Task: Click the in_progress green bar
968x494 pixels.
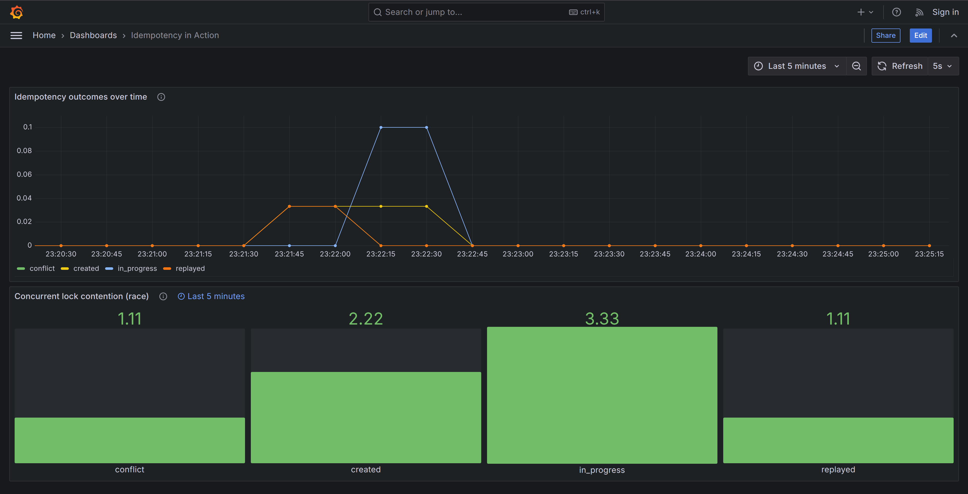Action: coord(602,395)
